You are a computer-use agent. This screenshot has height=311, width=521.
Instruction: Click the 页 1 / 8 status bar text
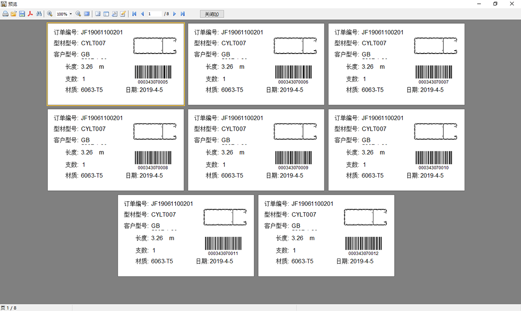tap(9, 308)
